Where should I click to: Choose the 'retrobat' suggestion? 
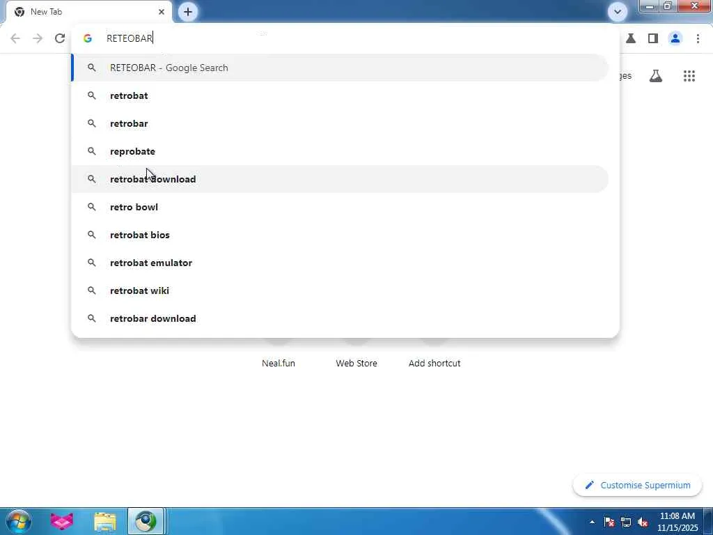340,95
